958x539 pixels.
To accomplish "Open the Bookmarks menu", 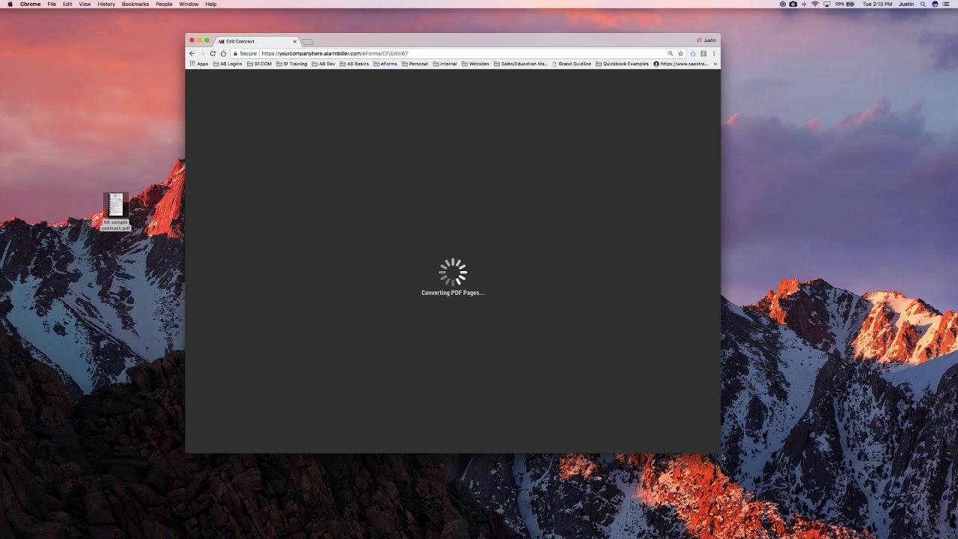I will [x=135, y=4].
